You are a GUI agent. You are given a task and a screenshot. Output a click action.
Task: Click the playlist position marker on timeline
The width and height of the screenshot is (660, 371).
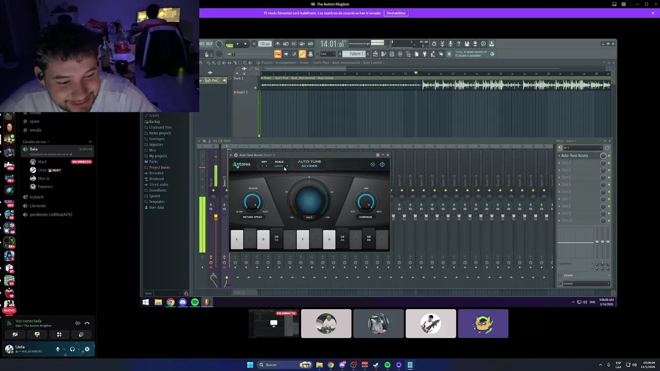tap(416, 73)
